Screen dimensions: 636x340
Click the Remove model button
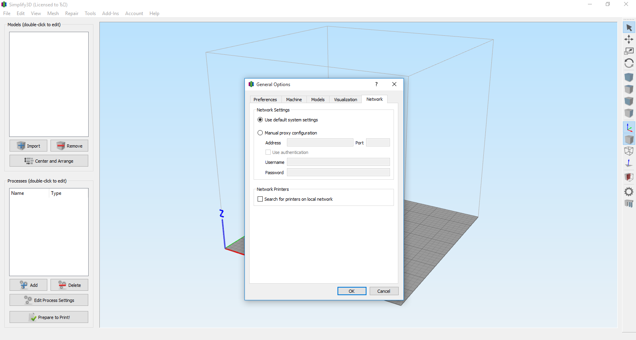[69, 146]
